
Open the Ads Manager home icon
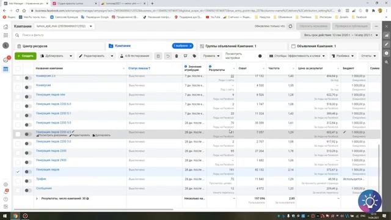5,27
